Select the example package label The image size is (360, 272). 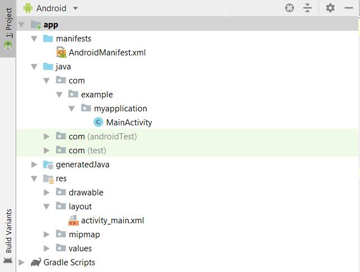(x=97, y=95)
